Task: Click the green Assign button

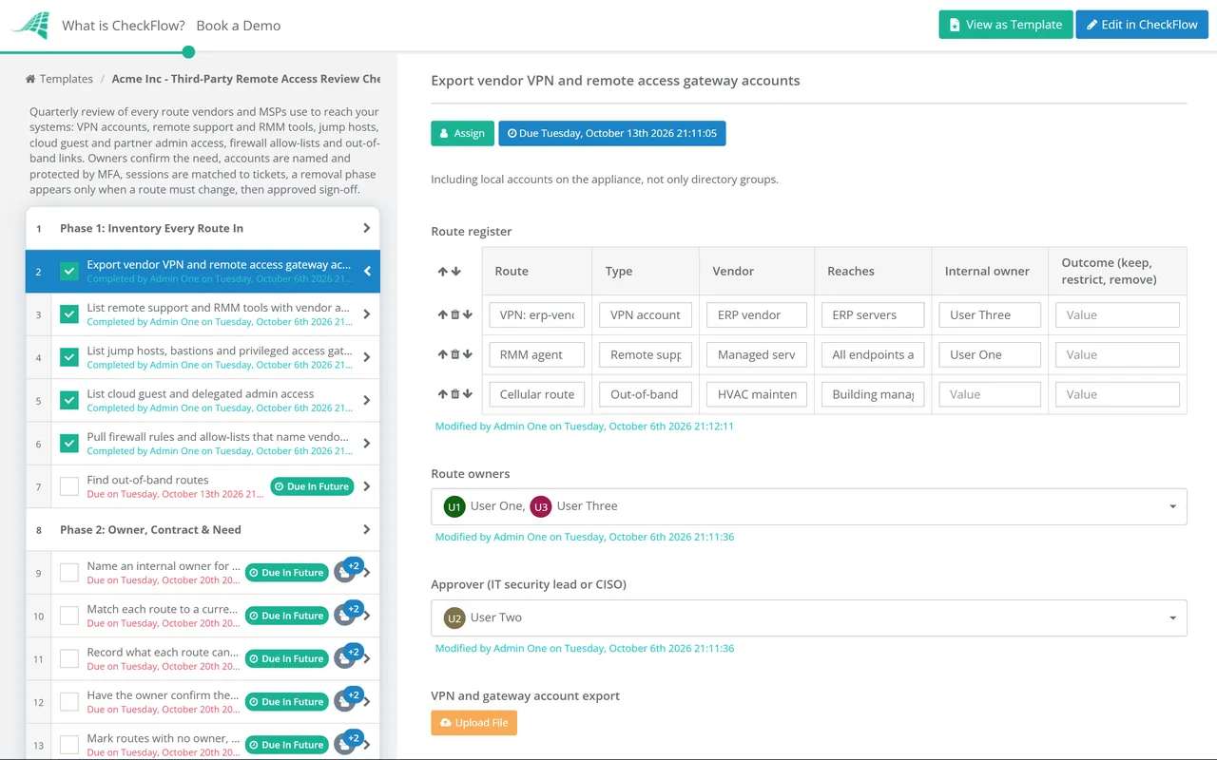Action: tap(462, 133)
